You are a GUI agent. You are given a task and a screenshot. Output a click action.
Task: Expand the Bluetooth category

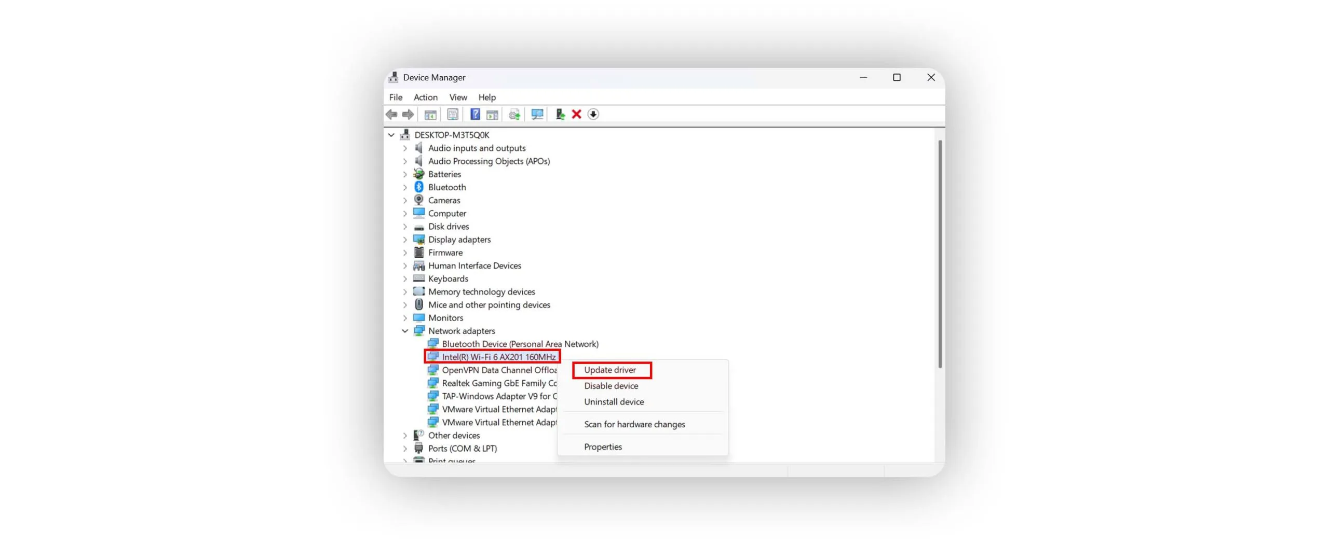[x=405, y=187]
